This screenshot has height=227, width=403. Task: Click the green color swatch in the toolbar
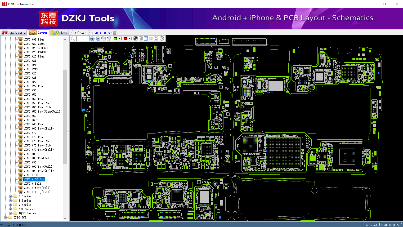point(115,39)
